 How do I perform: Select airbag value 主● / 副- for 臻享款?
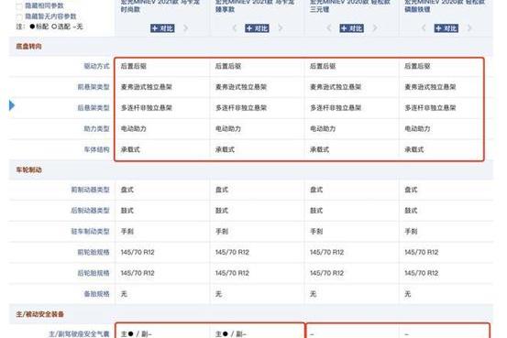pyautogui.click(x=231, y=334)
